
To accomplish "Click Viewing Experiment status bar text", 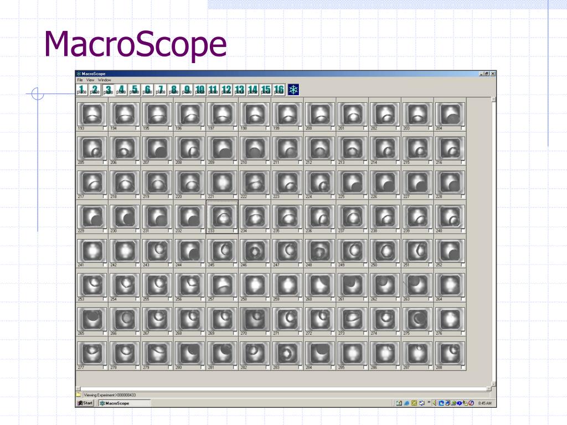I will point(110,395).
